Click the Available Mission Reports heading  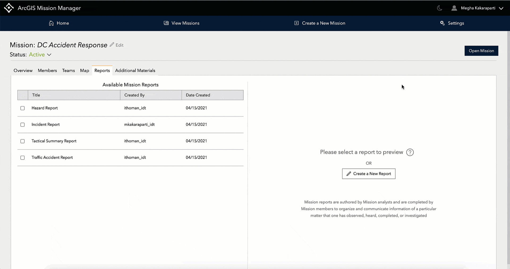(x=130, y=85)
